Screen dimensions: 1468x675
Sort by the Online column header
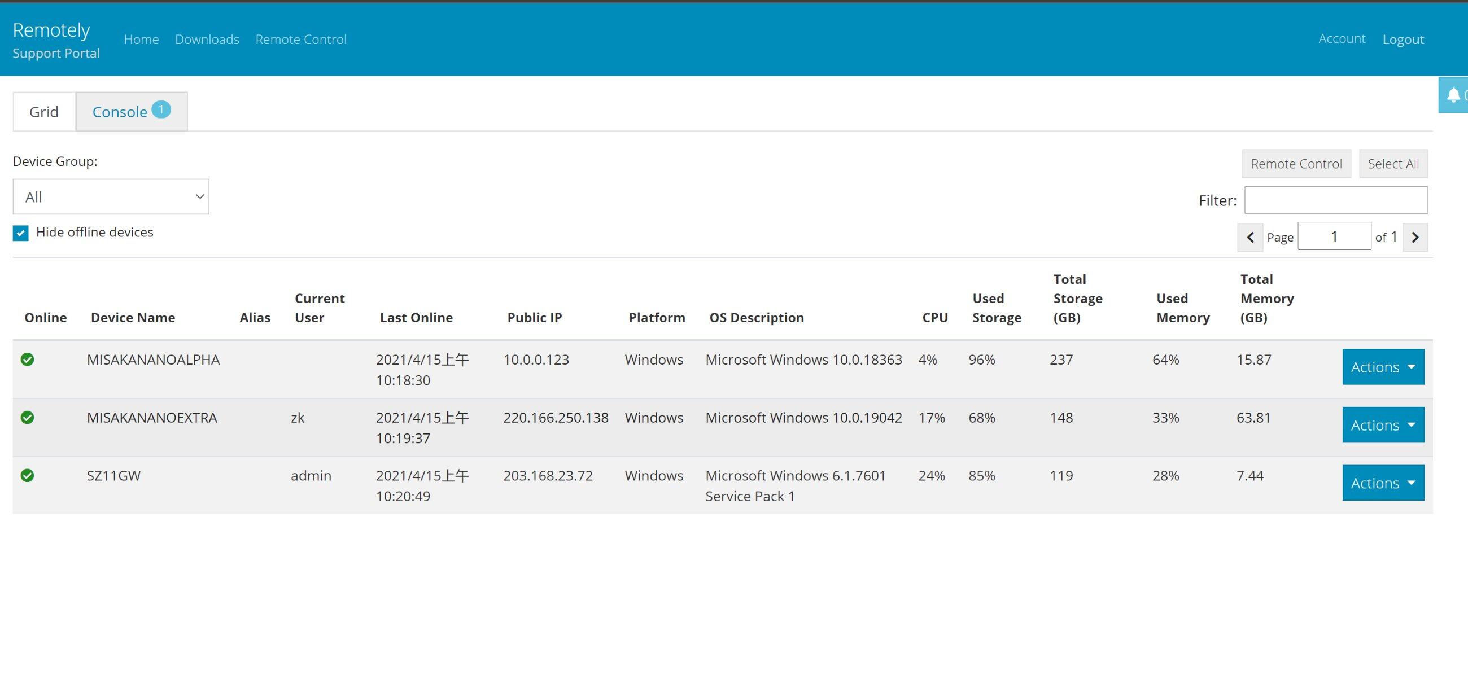pyautogui.click(x=46, y=317)
